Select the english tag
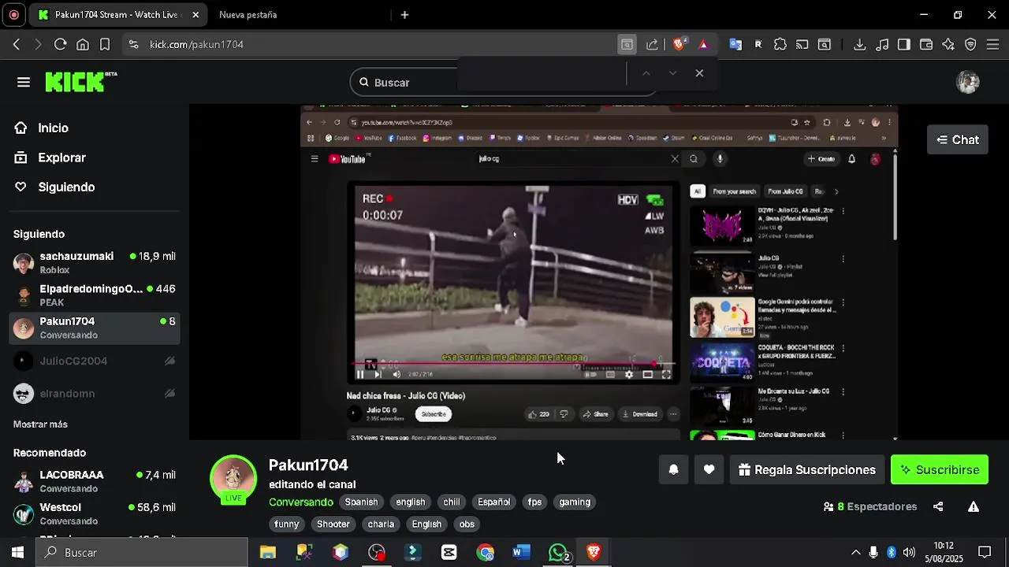 [410, 502]
